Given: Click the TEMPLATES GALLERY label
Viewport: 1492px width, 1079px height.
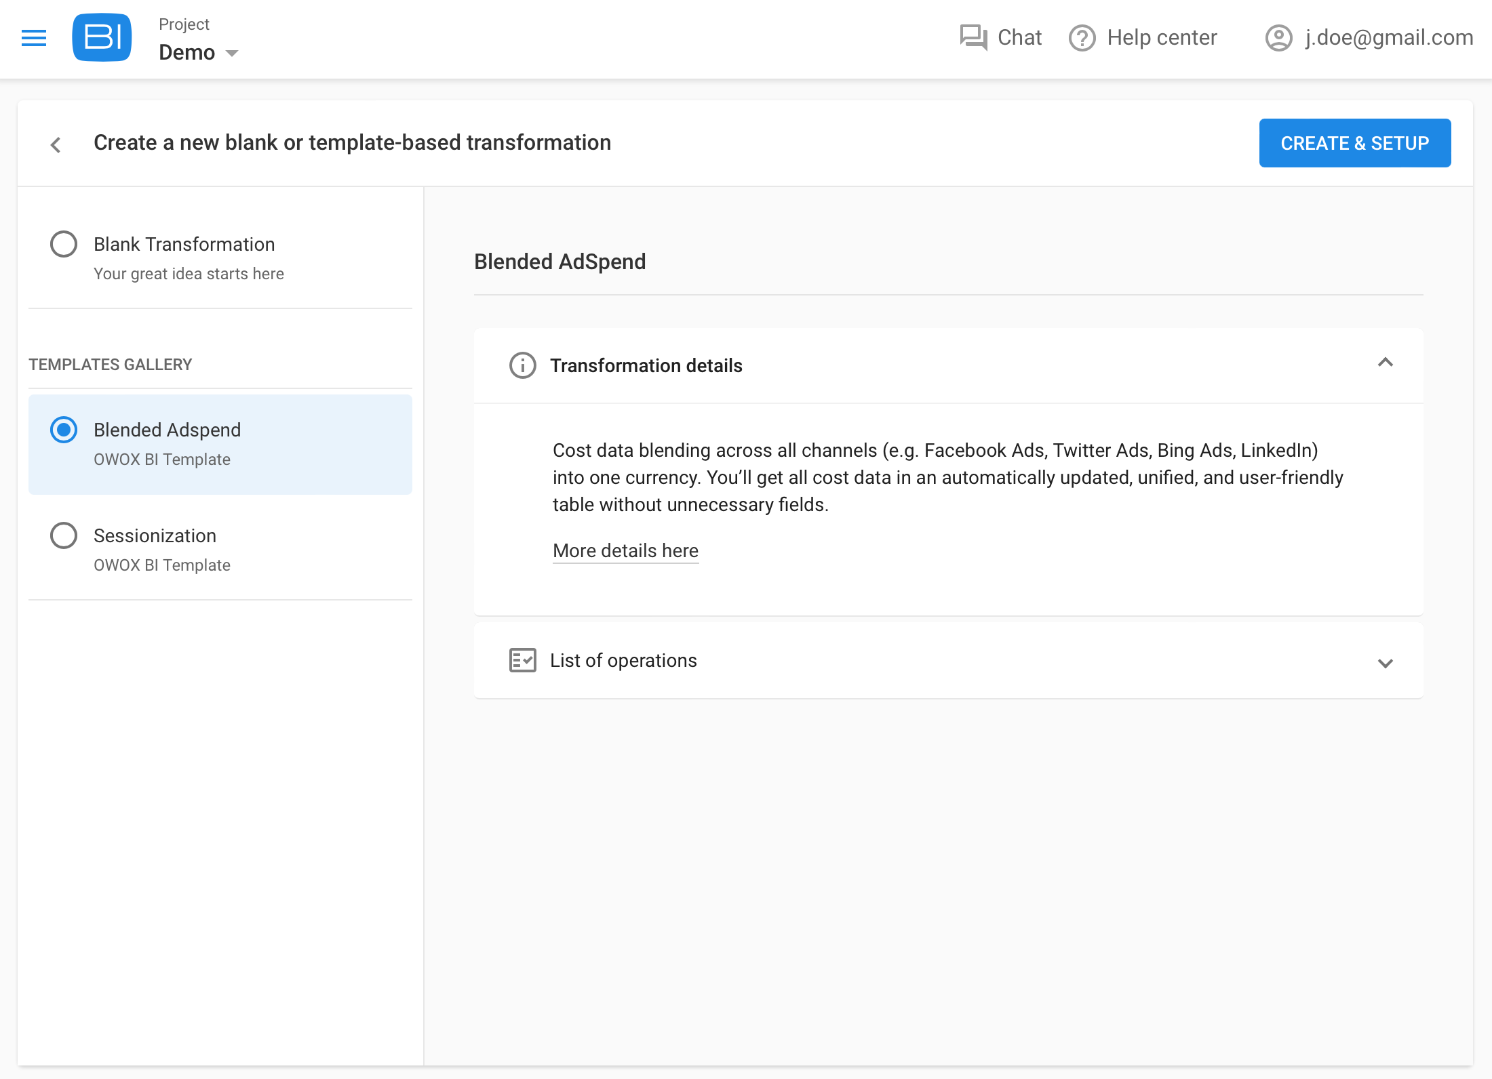Looking at the screenshot, I should coord(111,365).
